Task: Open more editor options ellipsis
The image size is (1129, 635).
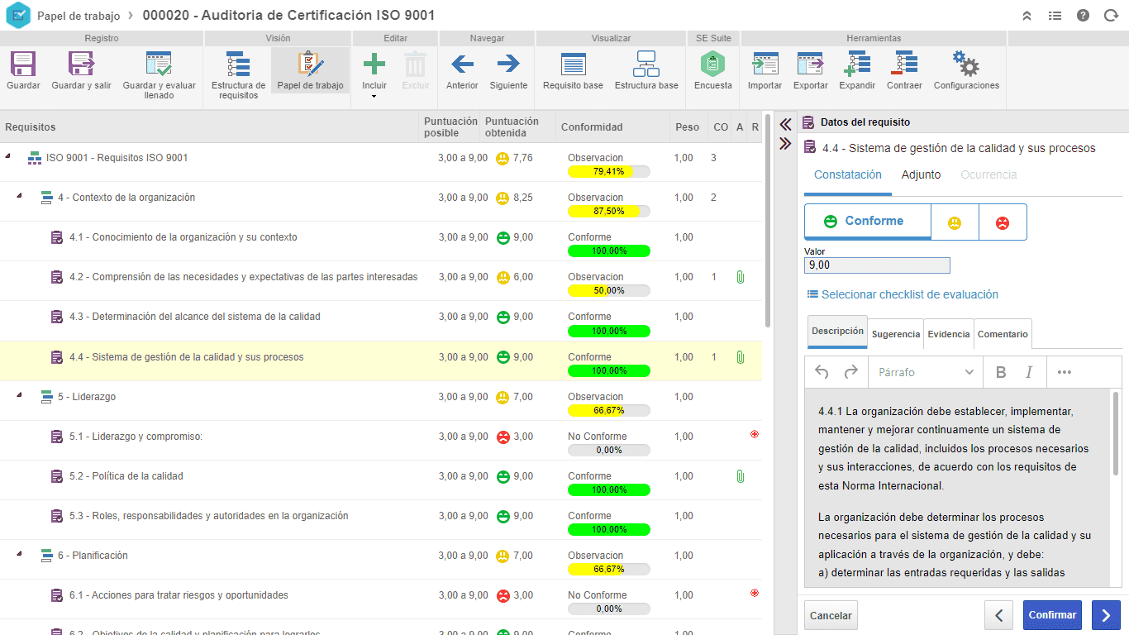Action: click(1065, 372)
